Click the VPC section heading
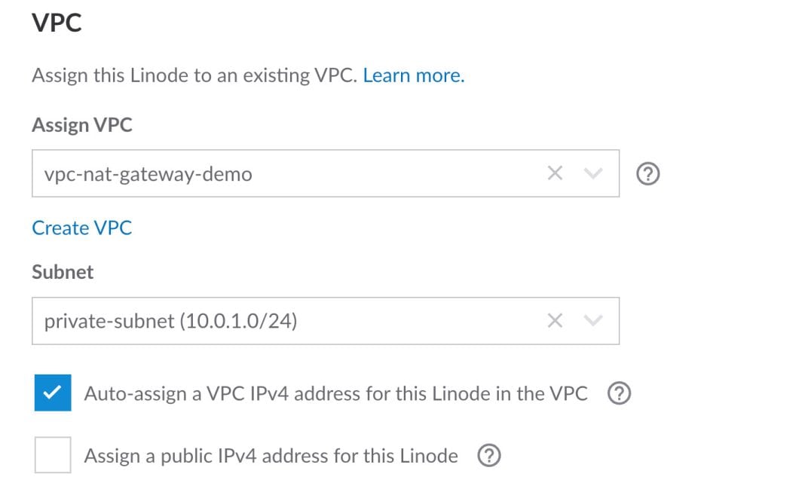 pyautogui.click(x=57, y=23)
